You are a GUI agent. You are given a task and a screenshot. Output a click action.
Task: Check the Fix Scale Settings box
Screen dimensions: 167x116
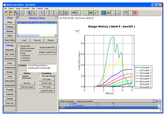[40, 76]
